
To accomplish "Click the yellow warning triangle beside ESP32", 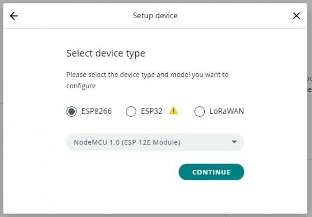I will 173,111.
